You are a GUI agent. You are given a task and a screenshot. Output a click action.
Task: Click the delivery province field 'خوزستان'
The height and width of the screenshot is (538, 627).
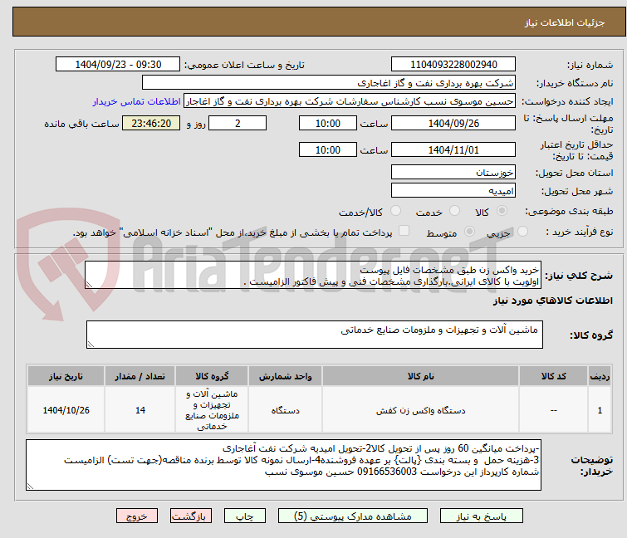[453, 172]
